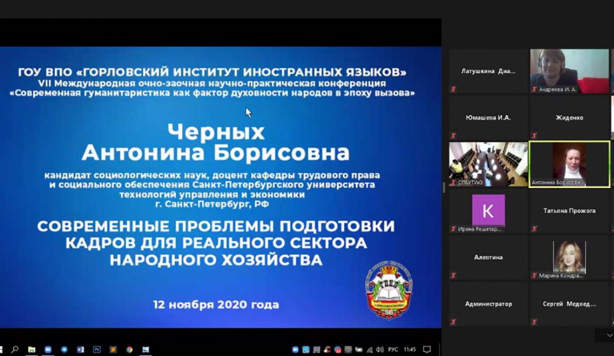The height and width of the screenshot is (356, 614).
Task: Click the institute emblem on the slide
Action: click(388, 291)
